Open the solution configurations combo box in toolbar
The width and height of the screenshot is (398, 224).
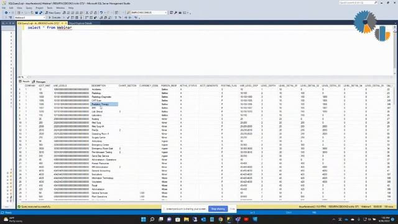click(149, 12)
